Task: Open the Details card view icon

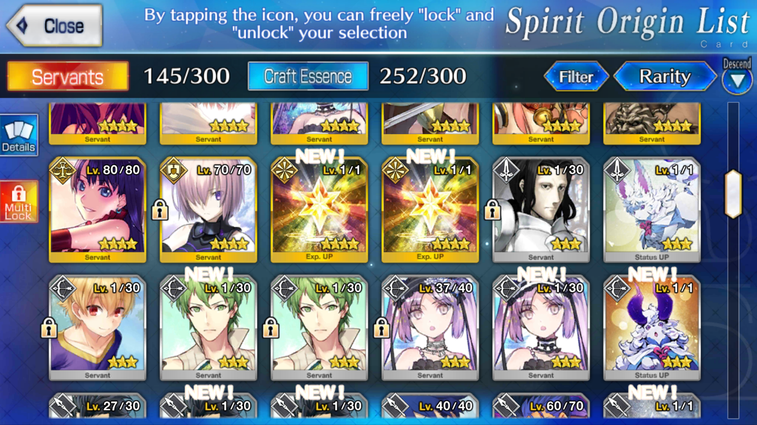Action: click(19, 135)
